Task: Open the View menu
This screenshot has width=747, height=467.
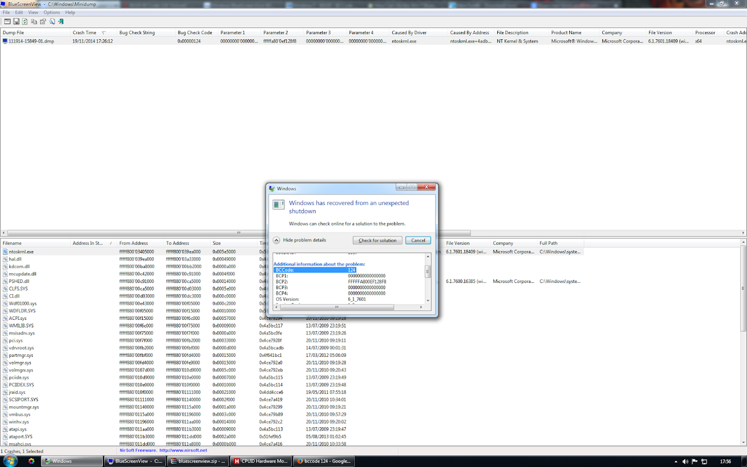Action: (x=33, y=12)
